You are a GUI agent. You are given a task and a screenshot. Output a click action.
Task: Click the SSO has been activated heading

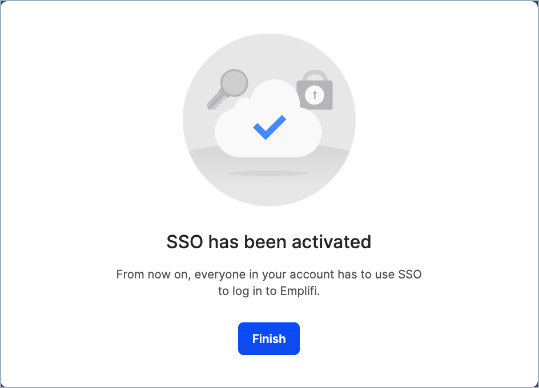pos(268,241)
